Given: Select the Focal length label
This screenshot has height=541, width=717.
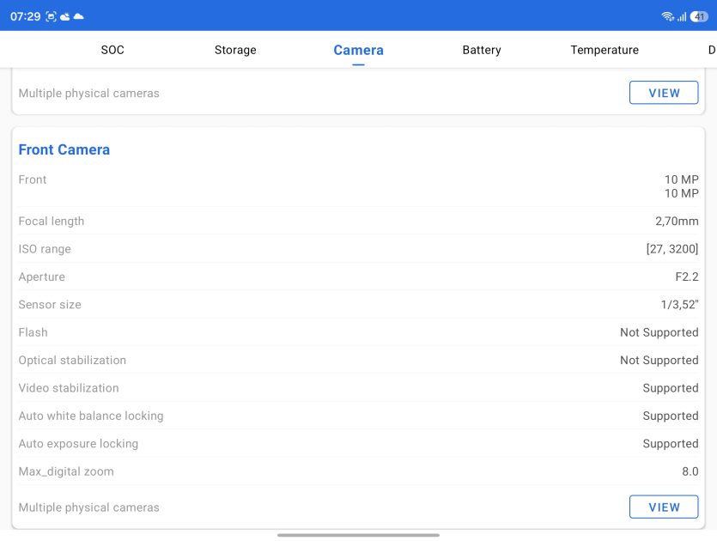Looking at the screenshot, I should pos(52,222).
